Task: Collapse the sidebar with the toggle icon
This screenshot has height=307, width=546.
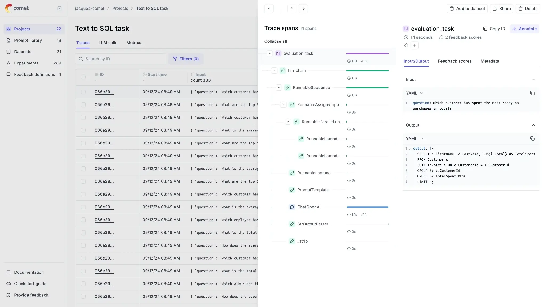Action: point(59,9)
